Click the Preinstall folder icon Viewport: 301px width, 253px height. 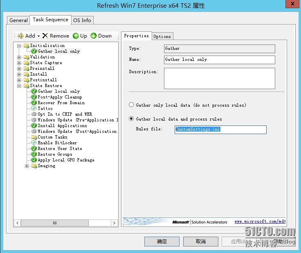pos(26,69)
